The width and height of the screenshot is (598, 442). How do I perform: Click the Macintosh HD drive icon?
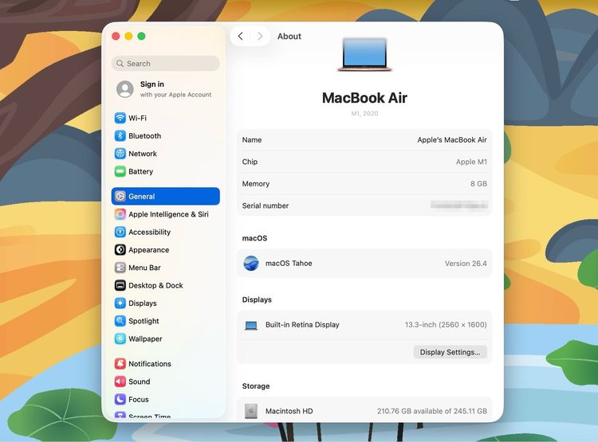click(251, 411)
